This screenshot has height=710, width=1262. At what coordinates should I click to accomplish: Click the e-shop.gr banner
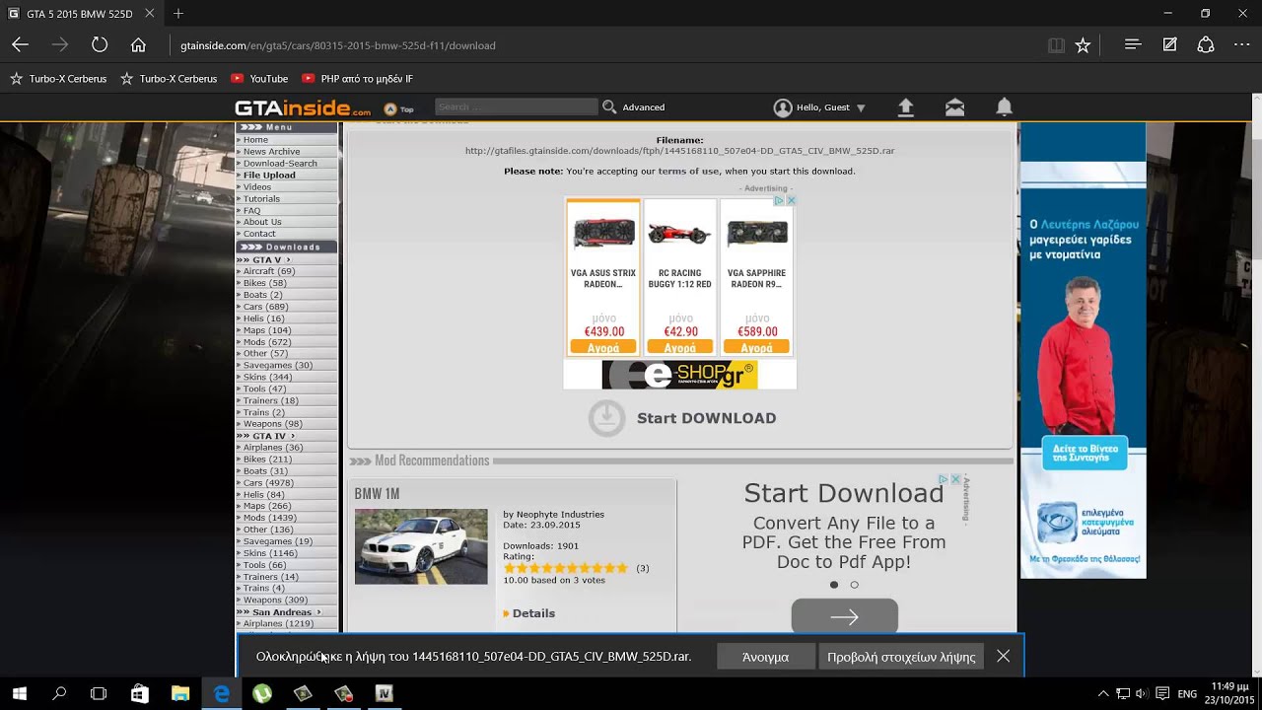pos(679,375)
